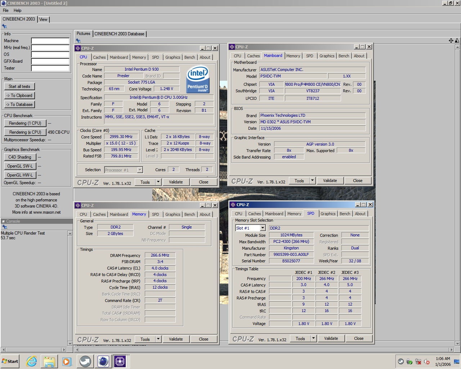Click the CPU-Z title bar icon of the Memory window
Screen dimensions: 461x369
pos(77,205)
